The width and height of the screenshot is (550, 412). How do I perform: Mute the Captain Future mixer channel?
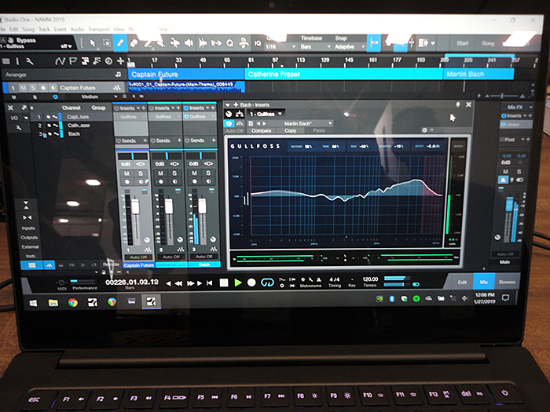[126, 173]
